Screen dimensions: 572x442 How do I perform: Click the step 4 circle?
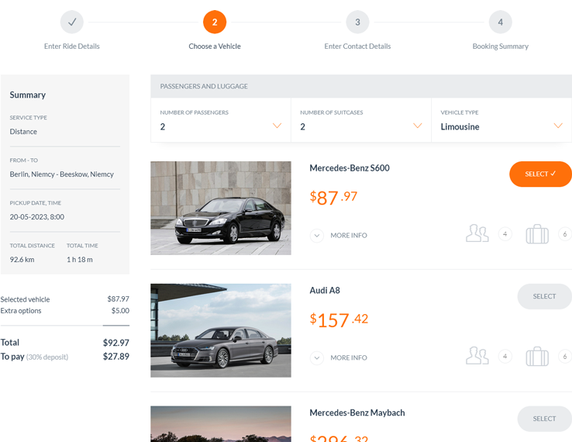pos(500,22)
